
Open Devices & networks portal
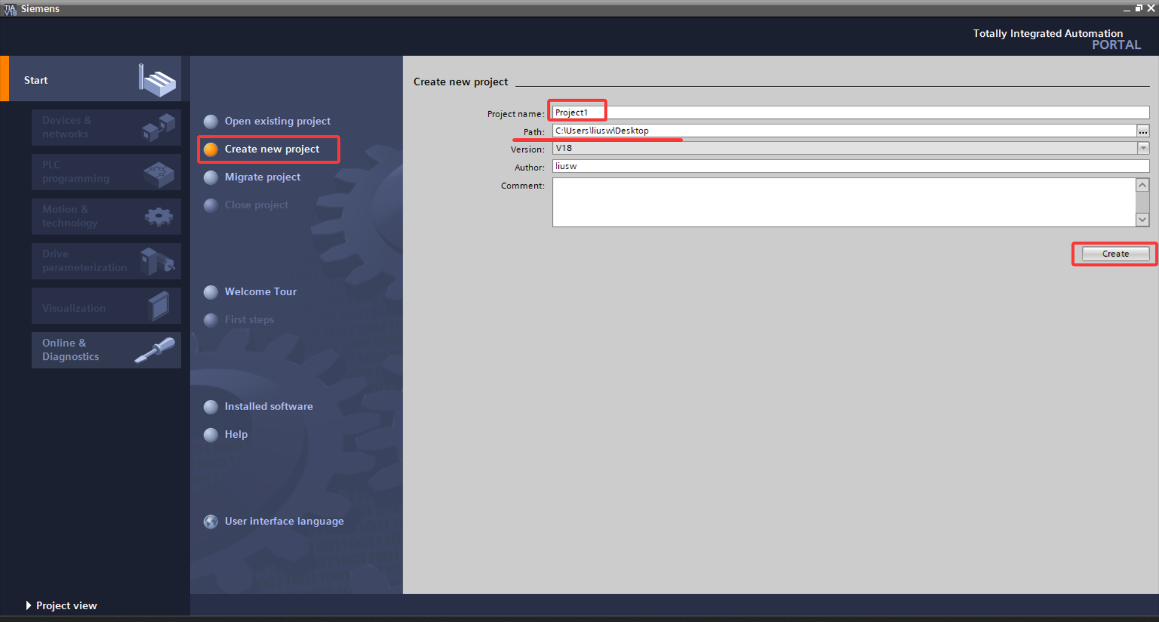click(106, 127)
